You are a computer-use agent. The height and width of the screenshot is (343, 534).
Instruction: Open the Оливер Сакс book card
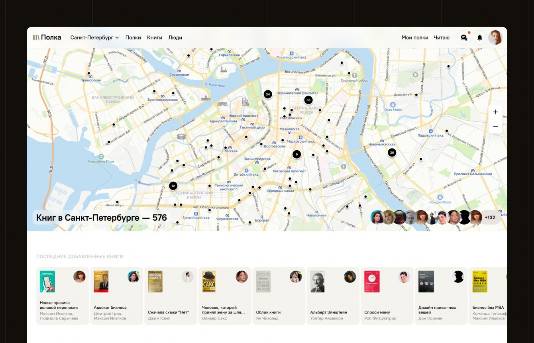click(x=225, y=296)
